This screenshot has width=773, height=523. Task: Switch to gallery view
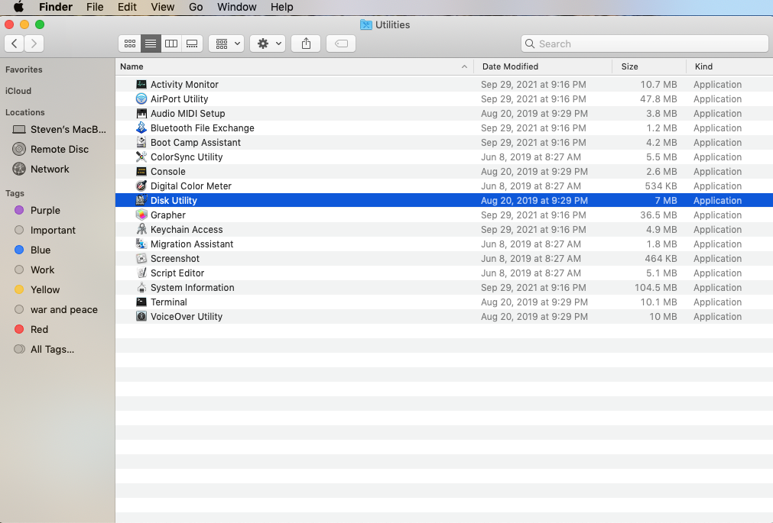click(192, 44)
